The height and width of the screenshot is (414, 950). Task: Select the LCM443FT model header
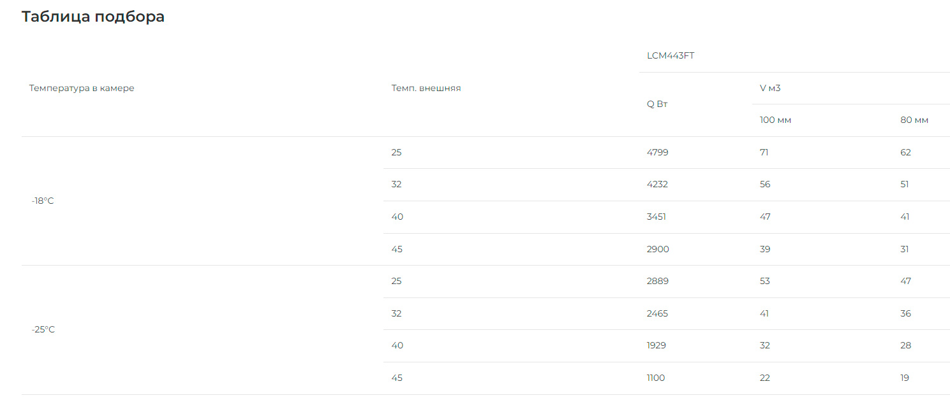[671, 56]
